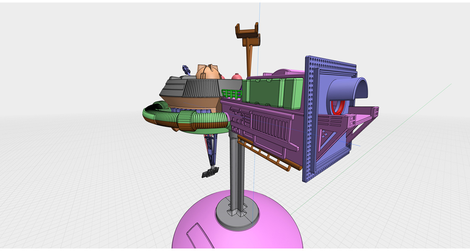Viewport: 470px width, 251px height.
Task: Select the small blue antenna near the turret
Action: (x=186, y=69)
